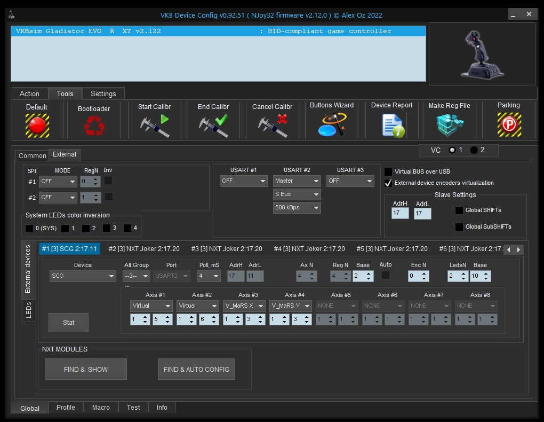Launch the Buttons Wizard icon
The height and width of the screenshot is (422, 544).
coord(332,126)
